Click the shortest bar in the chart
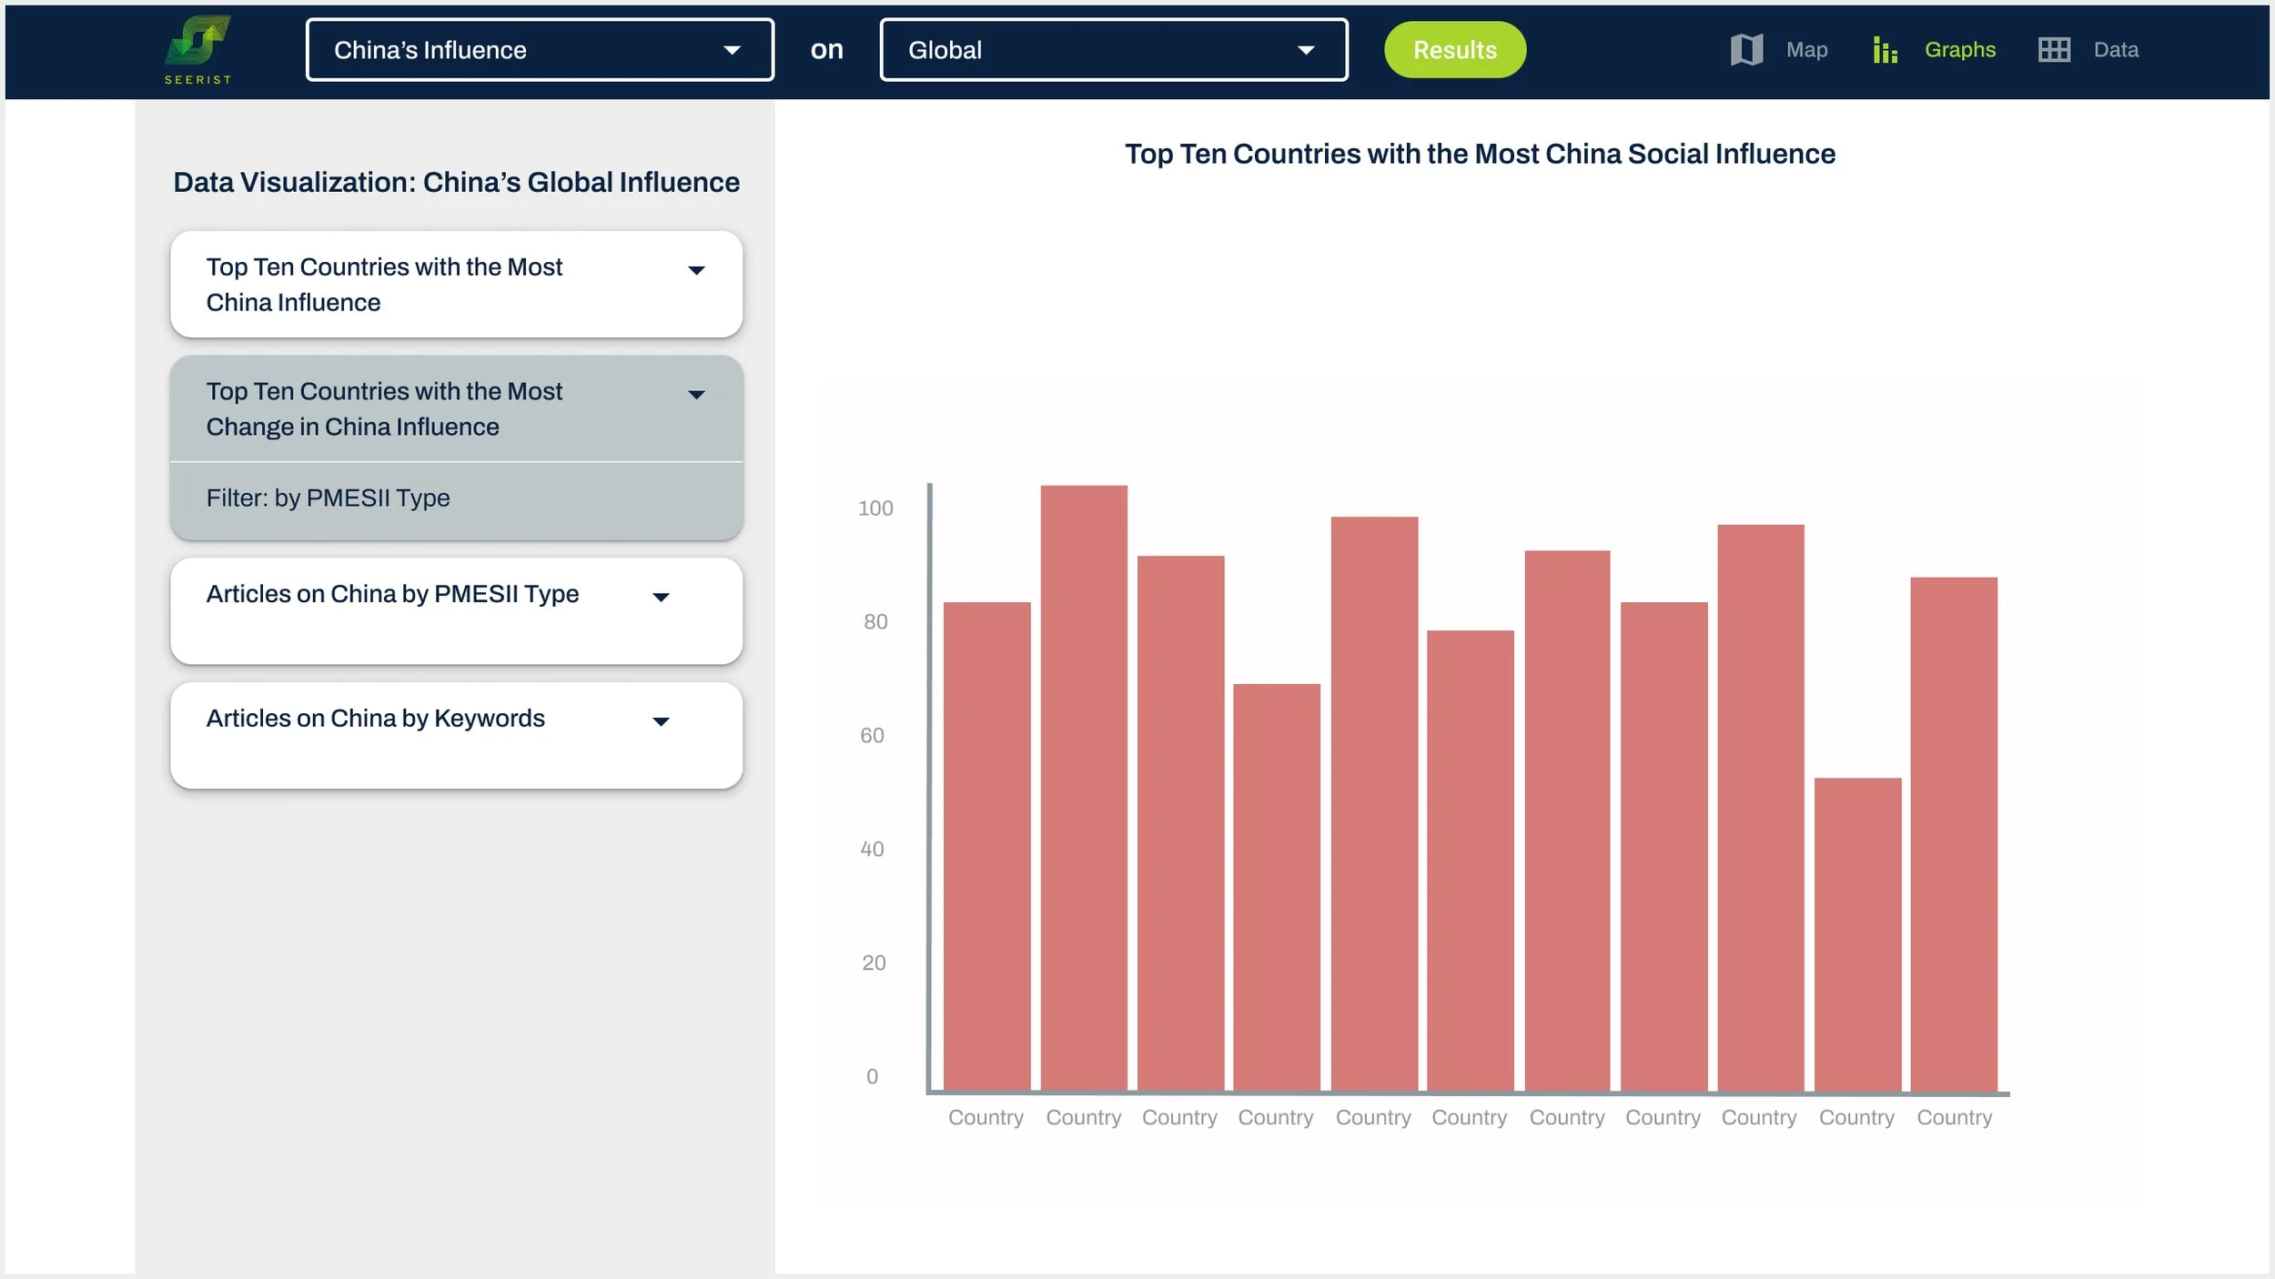The height and width of the screenshot is (1279, 2275). click(x=1856, y=932)
